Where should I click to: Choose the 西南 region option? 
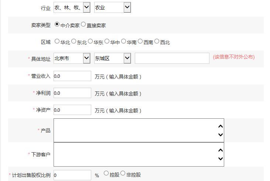click(140, 41)
